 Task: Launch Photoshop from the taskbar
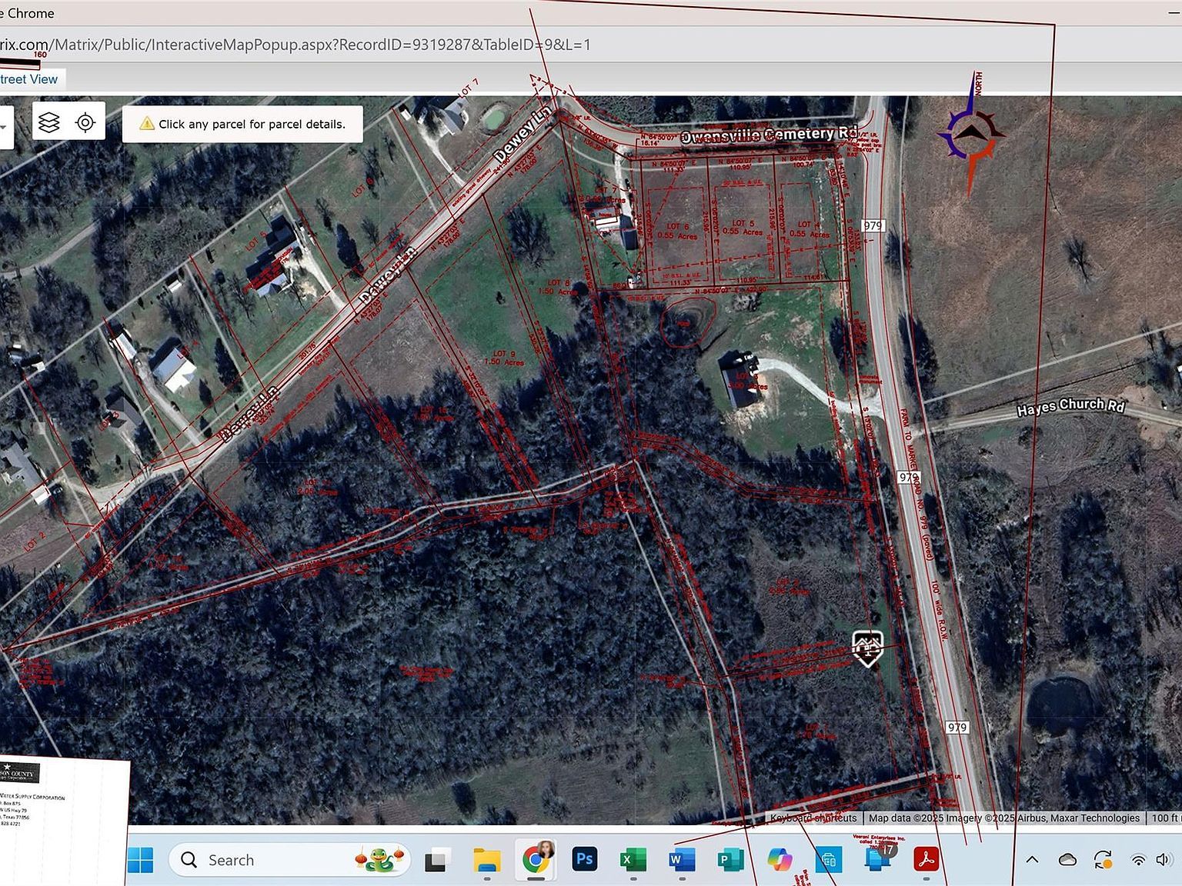[585, 860]
